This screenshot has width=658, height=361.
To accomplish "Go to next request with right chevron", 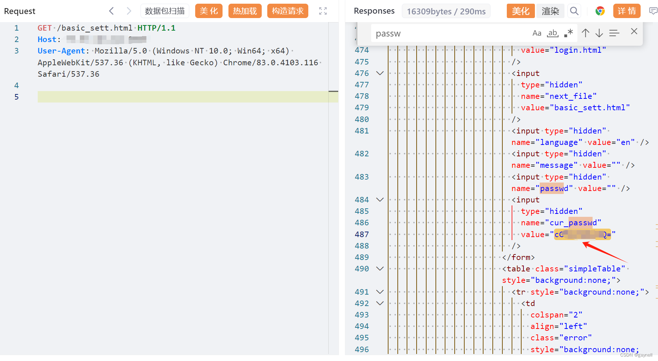I will (129, 11).
